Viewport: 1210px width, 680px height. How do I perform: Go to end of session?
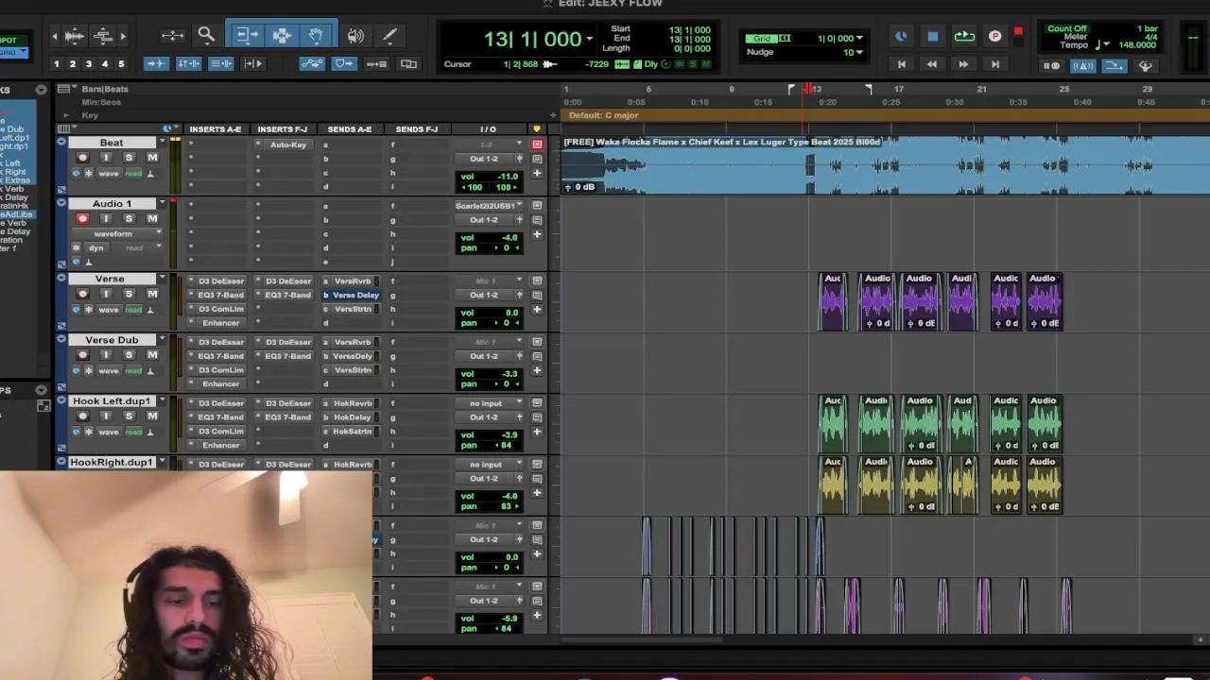[x=994, y=64]
